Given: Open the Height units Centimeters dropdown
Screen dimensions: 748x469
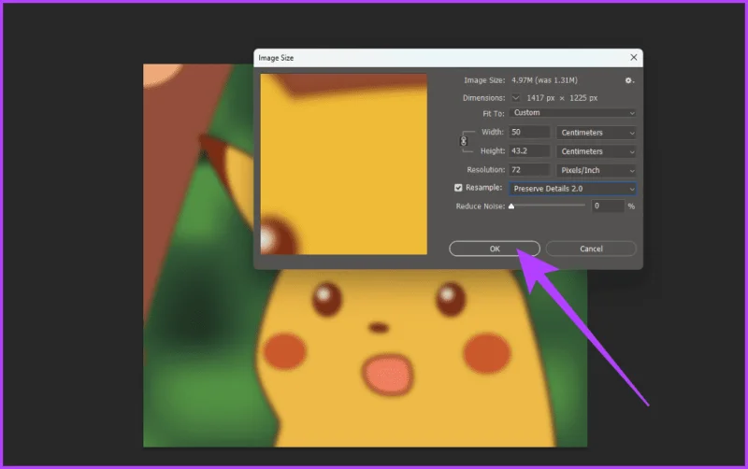Looking at the screenshot, I should point(597,151).
